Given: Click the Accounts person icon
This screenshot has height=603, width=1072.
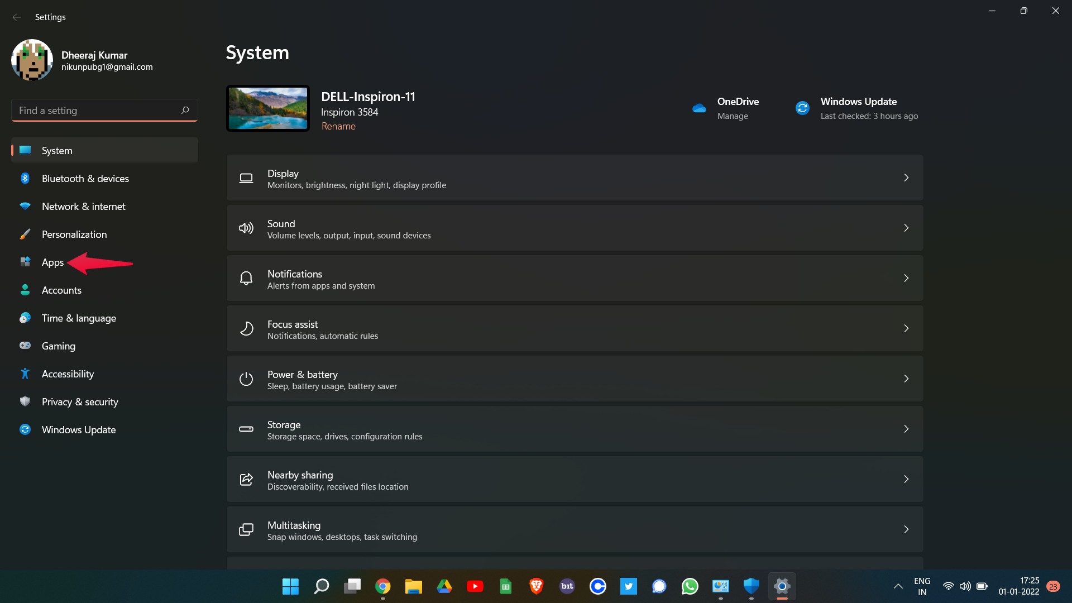Looking at the screenshot, I should pos(25,290).
